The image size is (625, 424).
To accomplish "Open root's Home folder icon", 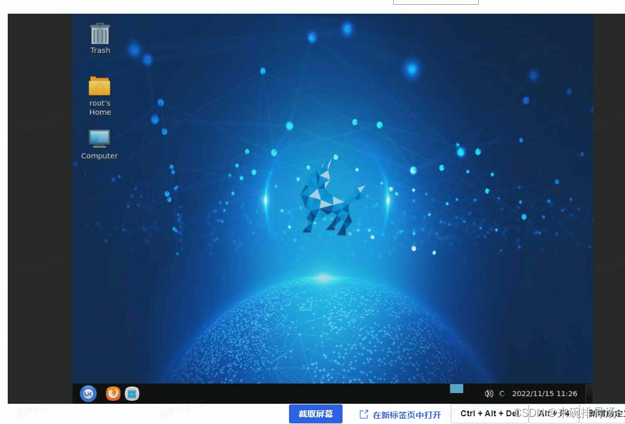I will (100, 96).
